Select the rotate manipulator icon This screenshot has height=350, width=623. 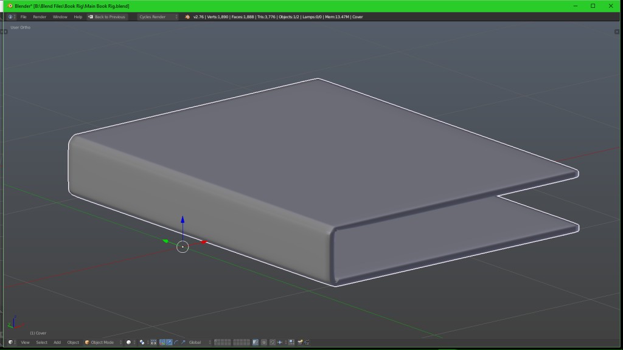click(176, 342)
